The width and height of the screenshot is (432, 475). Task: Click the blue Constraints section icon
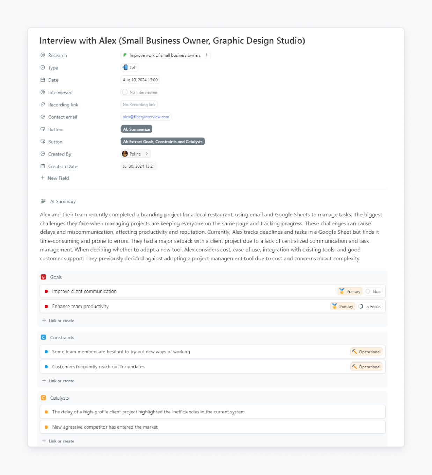tap(43, 338)
